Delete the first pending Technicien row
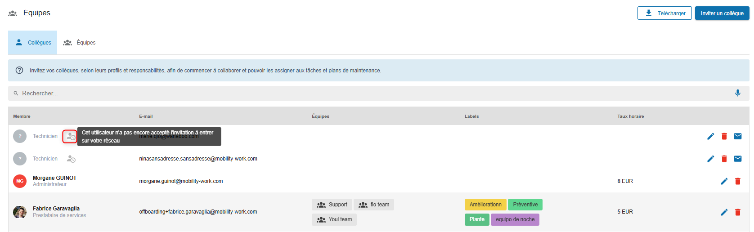This screenshot has height=232, width=754. pyautogui.click(x=724, y=136)
